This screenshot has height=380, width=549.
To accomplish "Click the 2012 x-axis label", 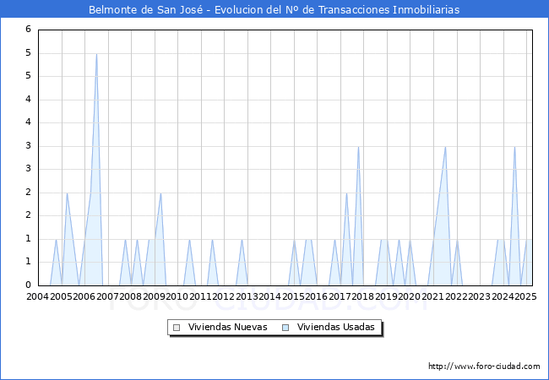I will click(x=223, y=296).
